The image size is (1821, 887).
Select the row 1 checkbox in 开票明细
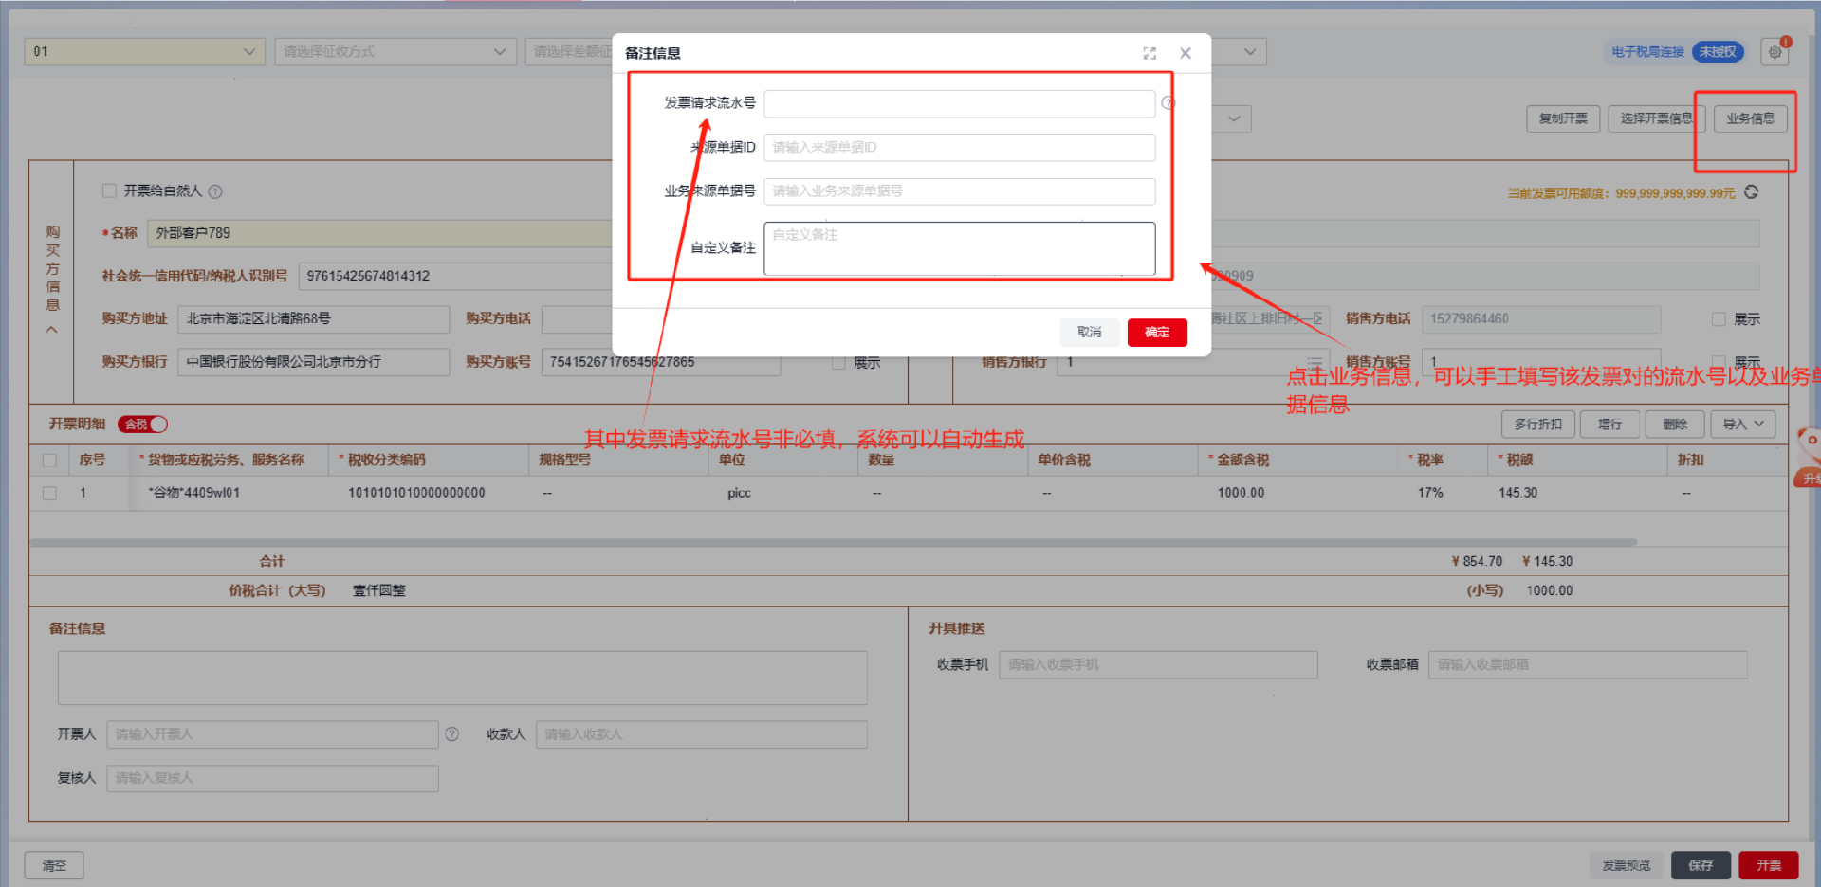(x=49, y=493)
